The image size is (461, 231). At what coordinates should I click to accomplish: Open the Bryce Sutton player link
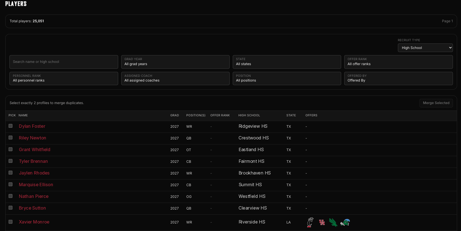point(32,208)
